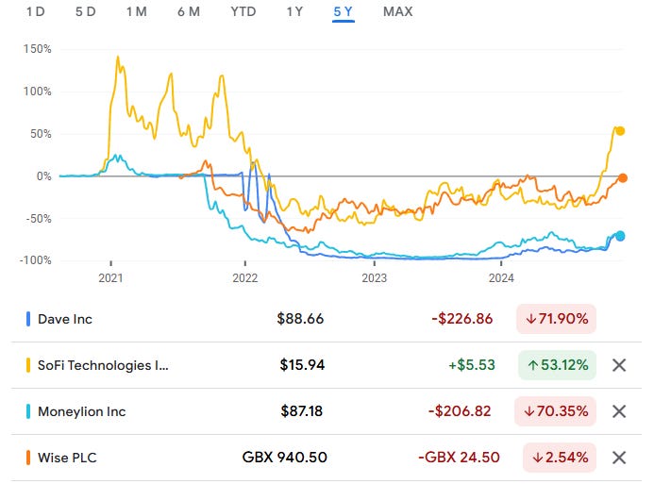Show the MAX time range
The height and width of the screenshot is (484, 654).
point(398,11)
